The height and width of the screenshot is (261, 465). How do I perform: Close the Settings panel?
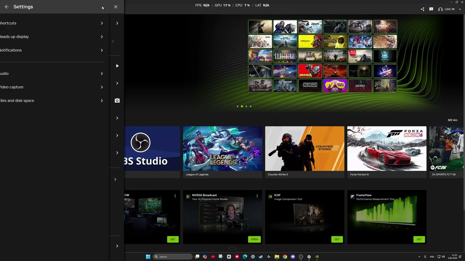(116, 7)
